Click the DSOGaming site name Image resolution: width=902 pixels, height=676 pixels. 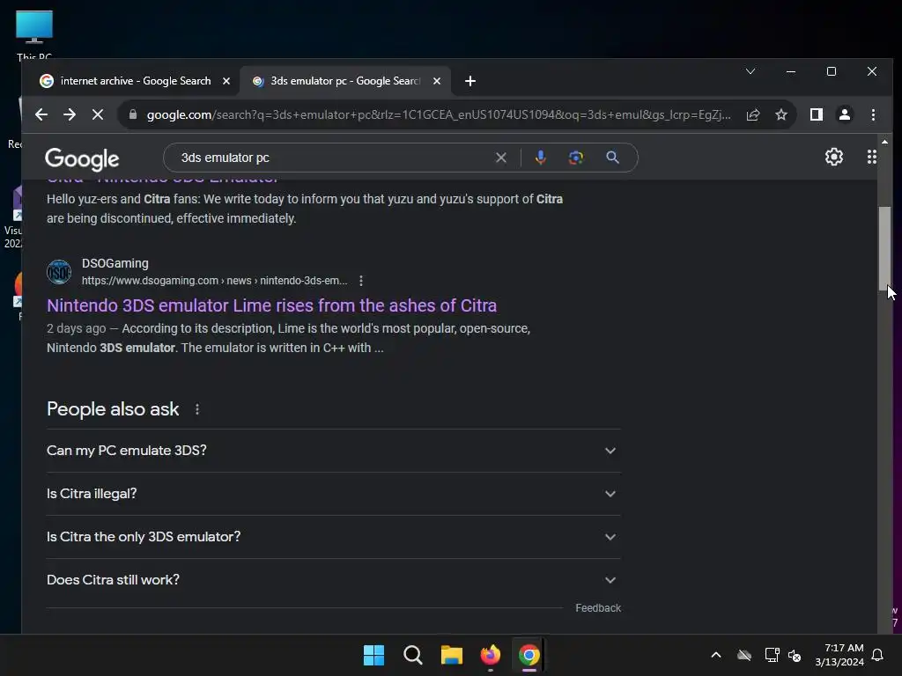(x=115, y=263)
